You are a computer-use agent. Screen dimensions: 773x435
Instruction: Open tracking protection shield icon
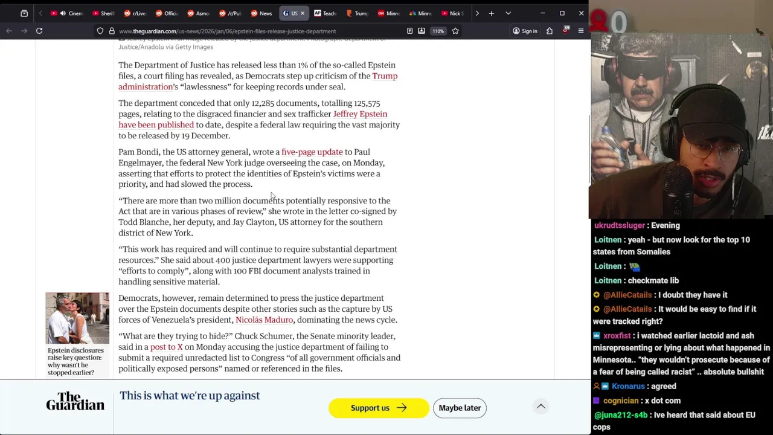100,31
